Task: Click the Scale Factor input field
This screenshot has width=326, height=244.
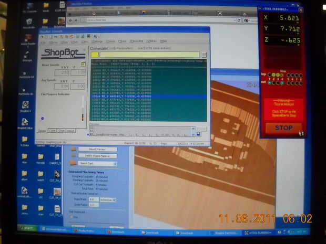Action: tap(94, 205)
